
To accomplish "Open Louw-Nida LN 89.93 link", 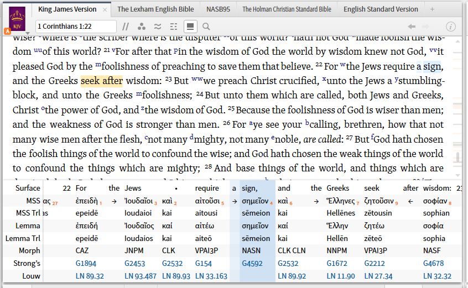I will [176, 276].
